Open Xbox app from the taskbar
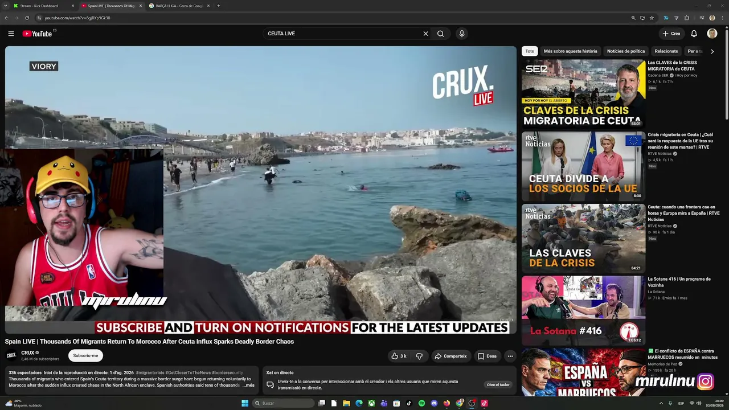Image resolution: width=729 pixels, height=410 pixels. (371, 403)
